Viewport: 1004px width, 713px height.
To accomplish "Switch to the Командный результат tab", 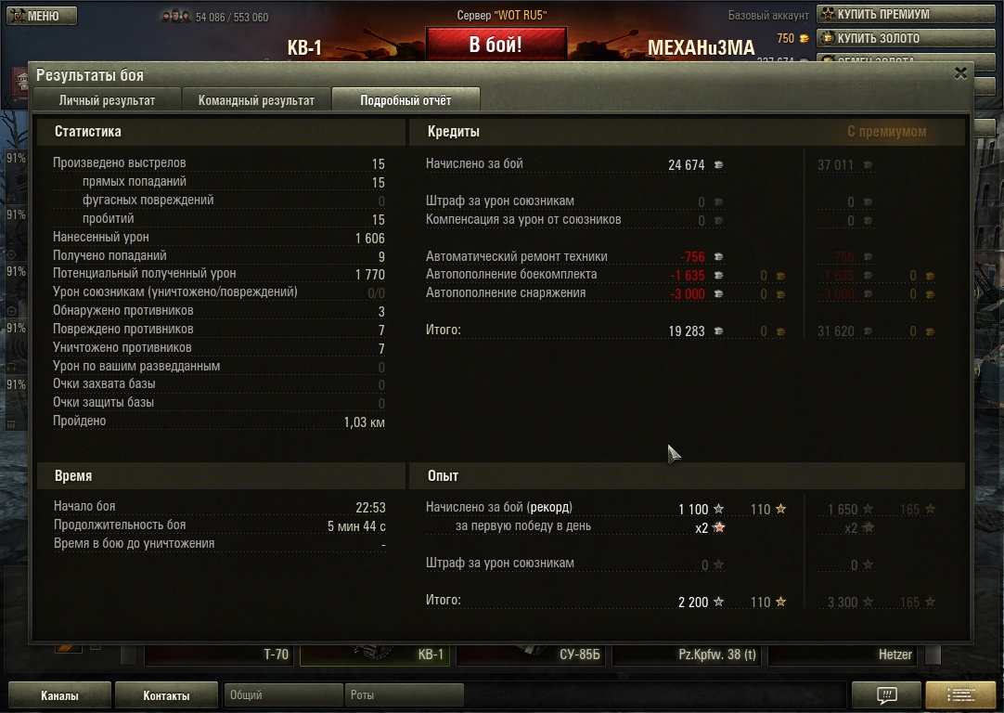I will click(x=256, y=100).
